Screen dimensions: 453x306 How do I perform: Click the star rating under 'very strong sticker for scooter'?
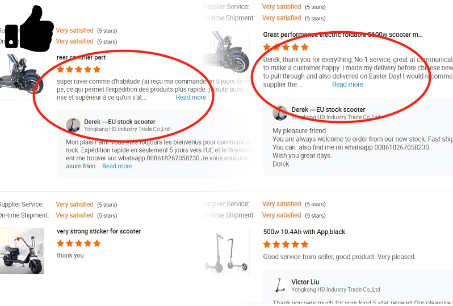tap(79, 243)
